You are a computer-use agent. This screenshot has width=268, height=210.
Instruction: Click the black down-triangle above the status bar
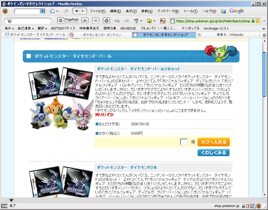11,200
